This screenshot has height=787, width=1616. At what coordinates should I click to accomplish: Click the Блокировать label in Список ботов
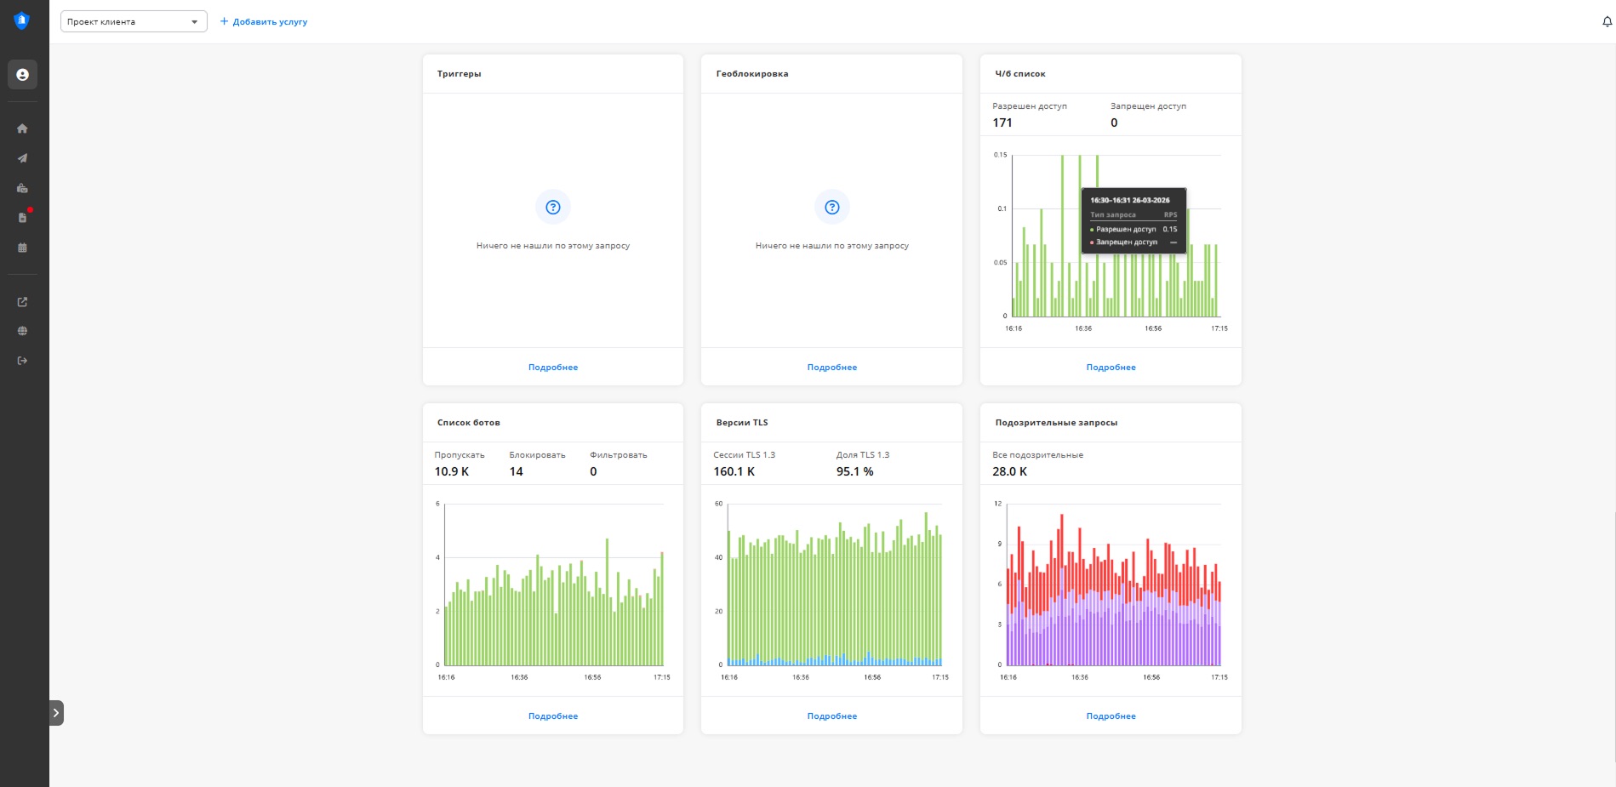pos(537,455)
